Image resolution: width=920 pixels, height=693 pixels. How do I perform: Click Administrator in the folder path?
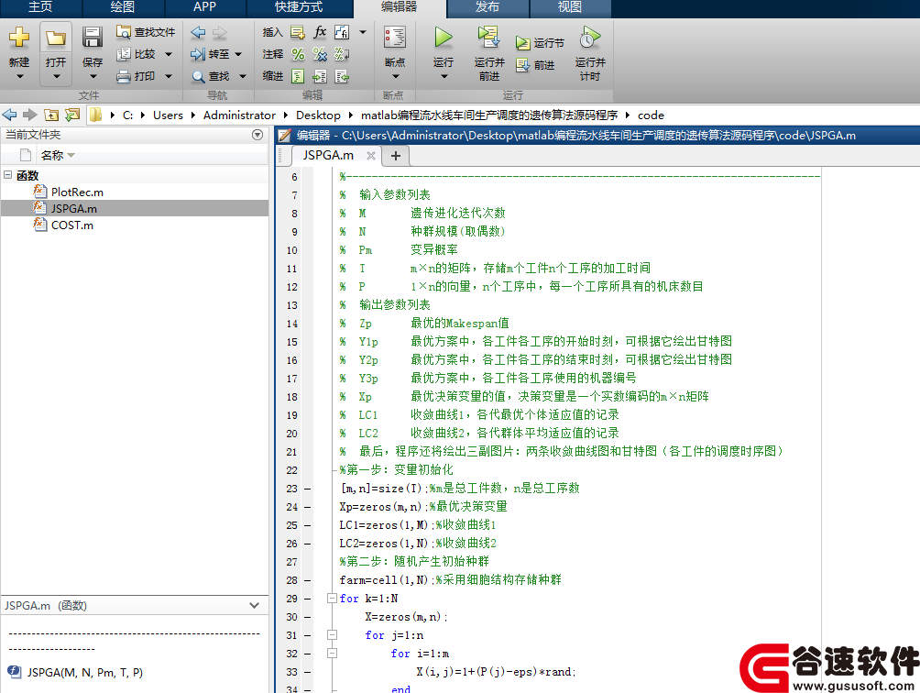coord(239,115)
